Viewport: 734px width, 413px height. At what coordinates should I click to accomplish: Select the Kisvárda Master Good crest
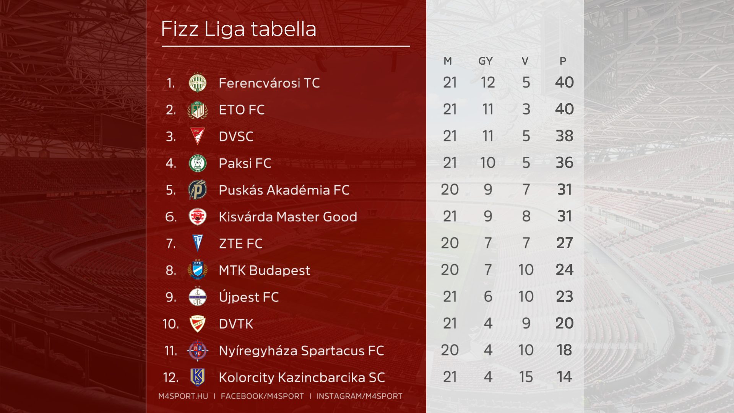[x=198, y=217]
